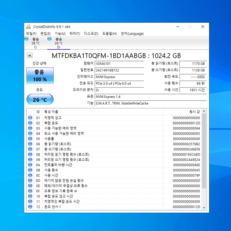
Task: Click the features field S.M.A.R.T., TRIM
Action: (x=151, y=104)
